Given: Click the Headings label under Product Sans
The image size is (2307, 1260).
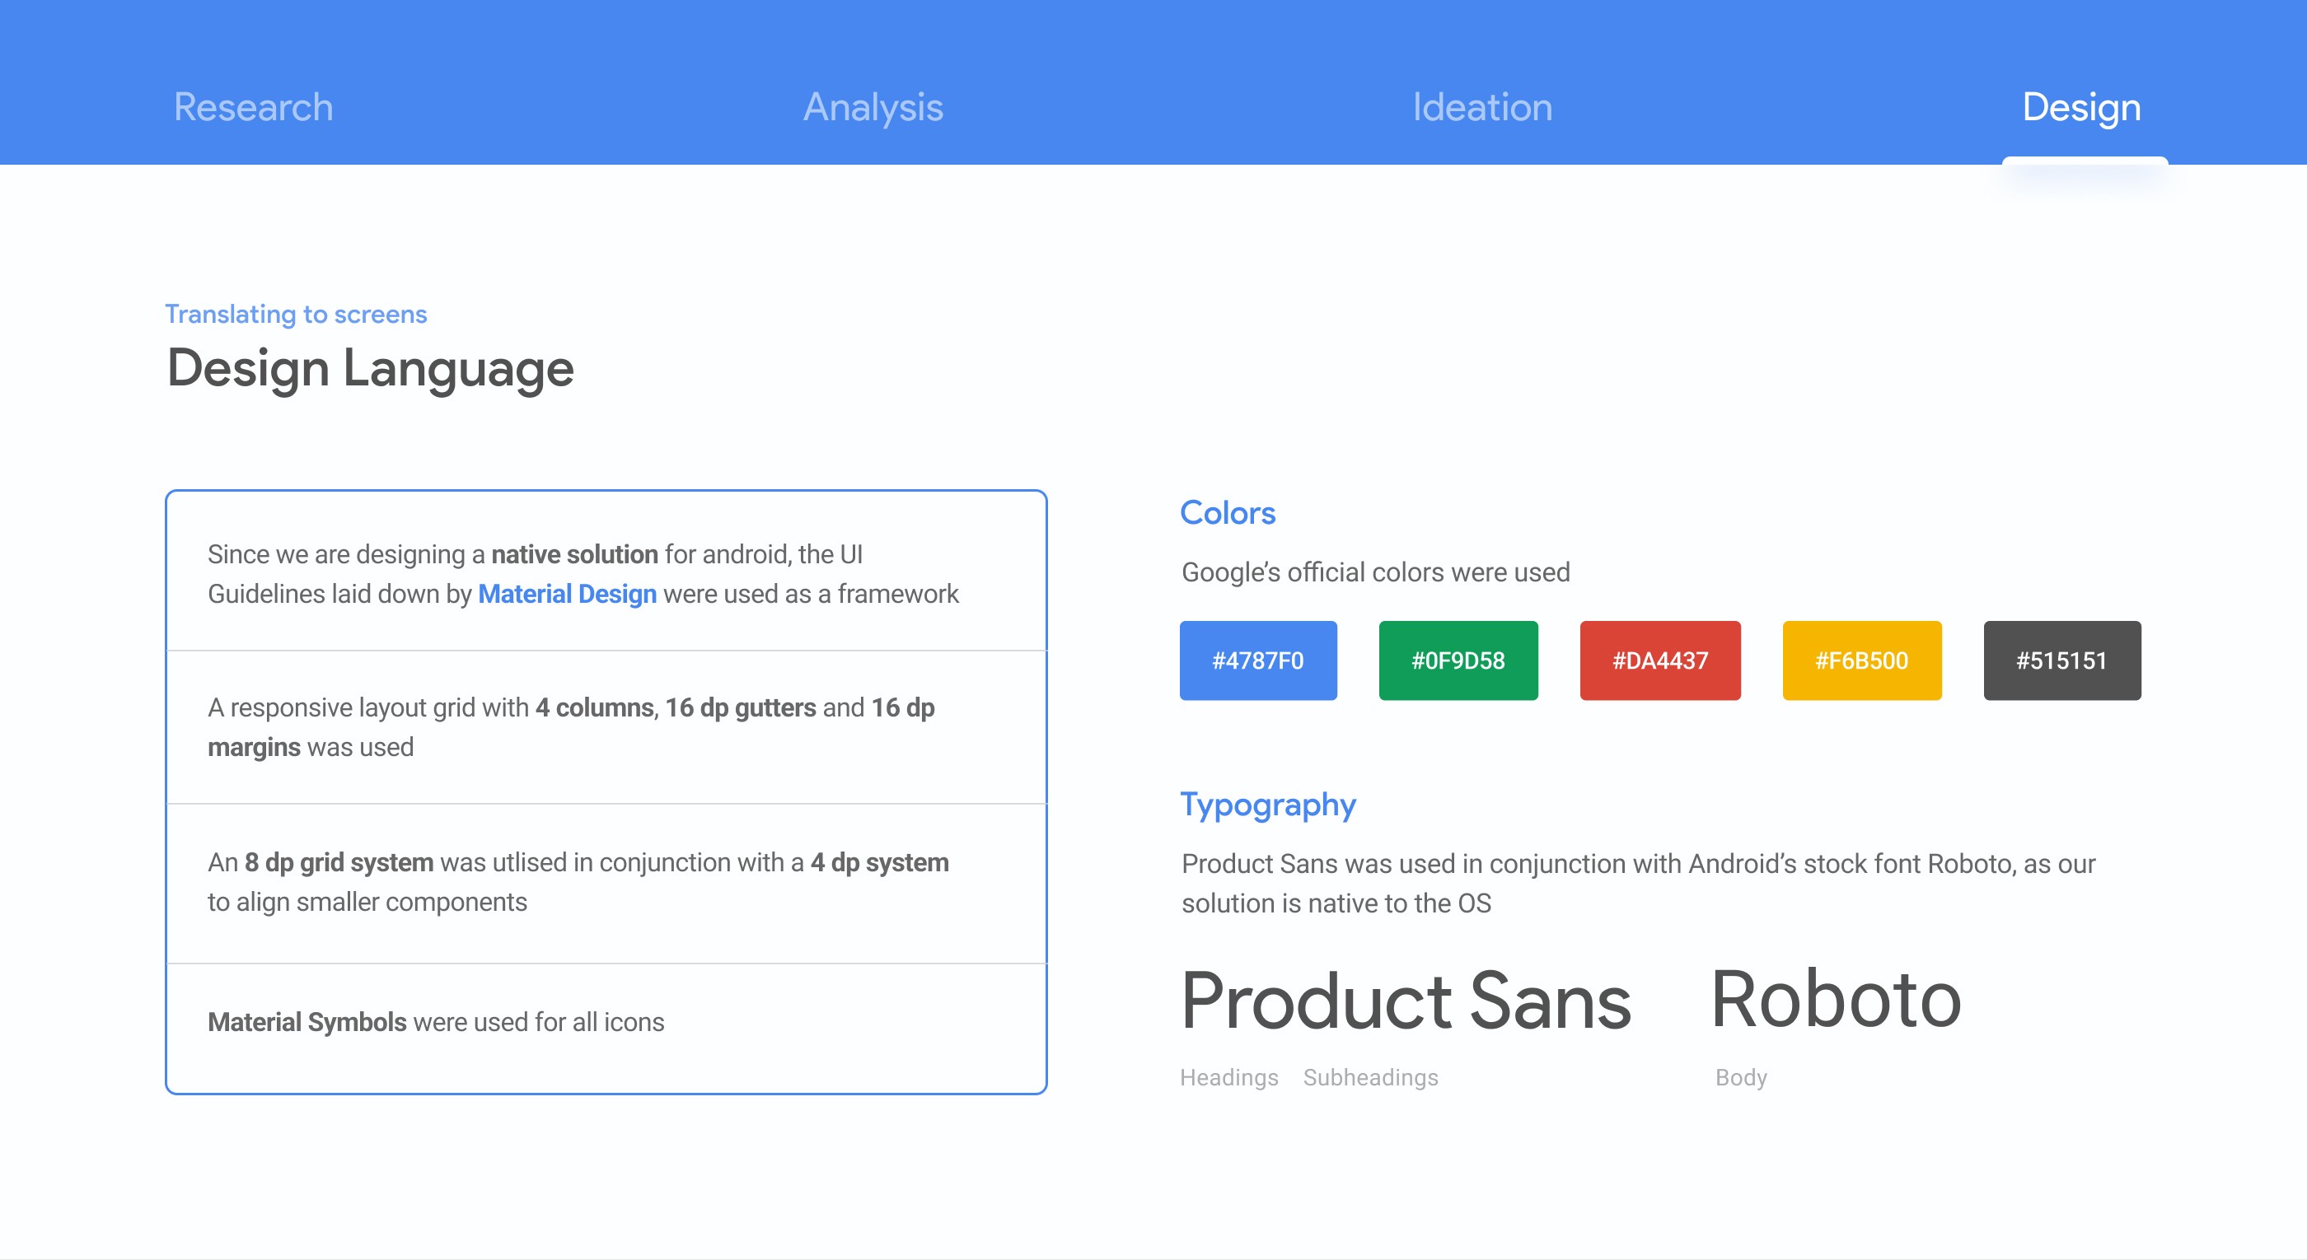Looking at the screenshot, I should (1228, 1077).
